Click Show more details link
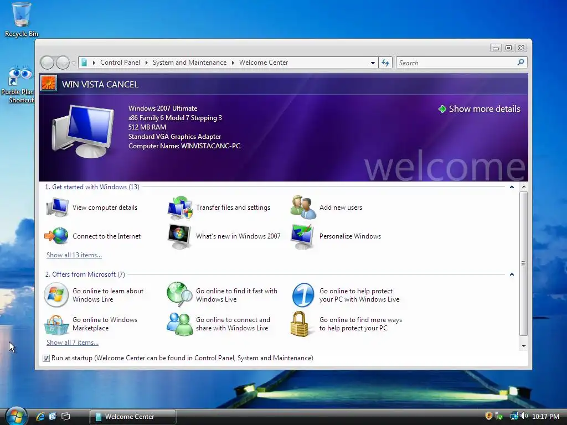This screenshot has width=567, height=425. 480,109
